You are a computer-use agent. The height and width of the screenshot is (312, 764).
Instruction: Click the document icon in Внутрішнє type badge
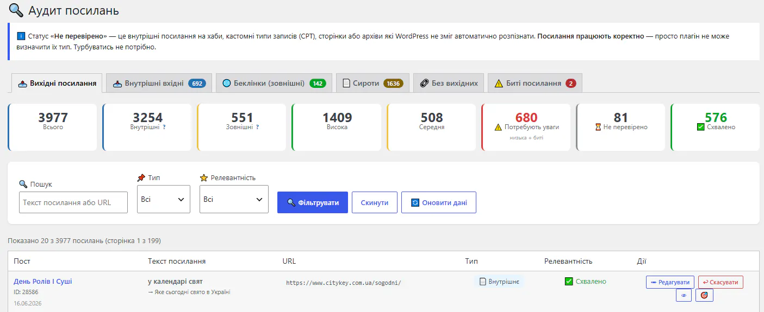tap(483, 282)
